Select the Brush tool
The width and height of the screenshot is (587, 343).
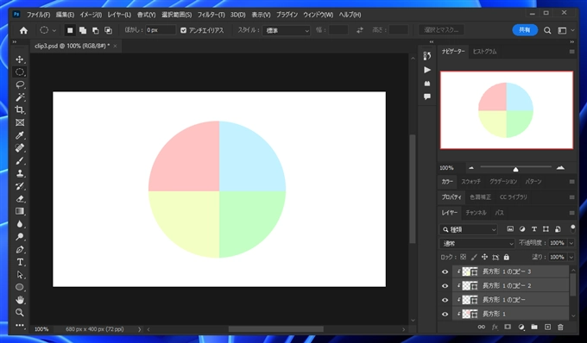click(20, 160)
